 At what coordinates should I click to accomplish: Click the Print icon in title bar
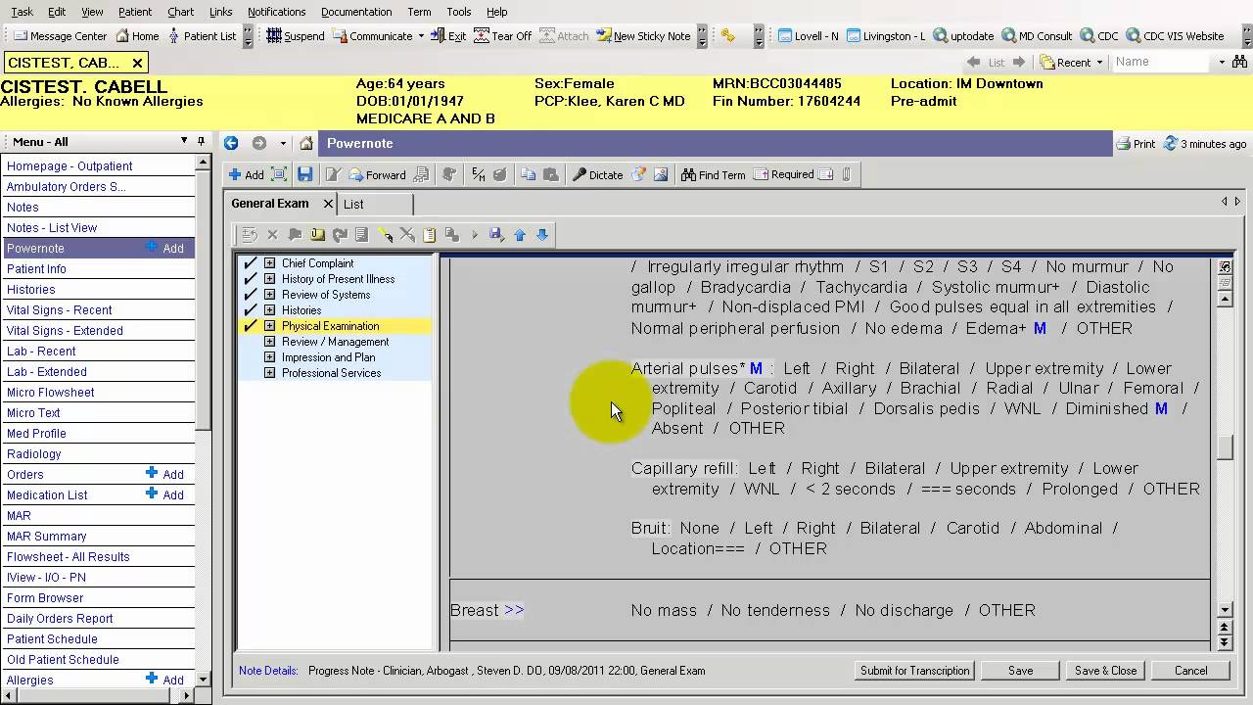coord(1124,144)
